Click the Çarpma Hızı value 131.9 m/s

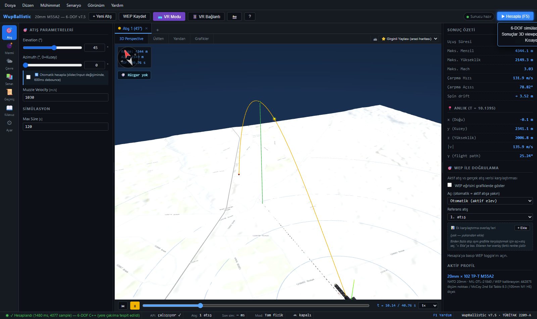click(x=523, y=78)
